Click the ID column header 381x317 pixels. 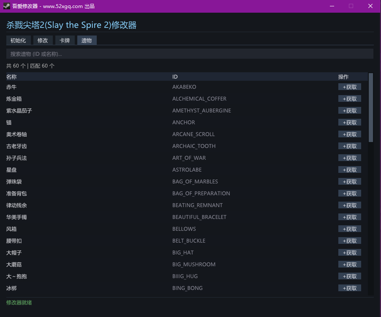coord(175,77)
